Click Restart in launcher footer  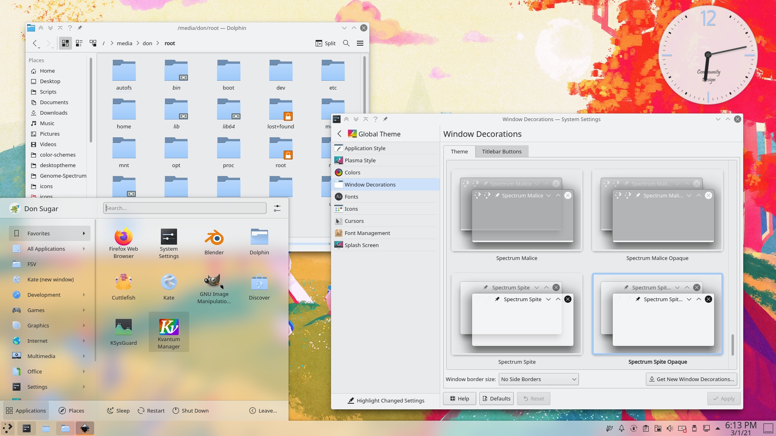coord(151,411)
